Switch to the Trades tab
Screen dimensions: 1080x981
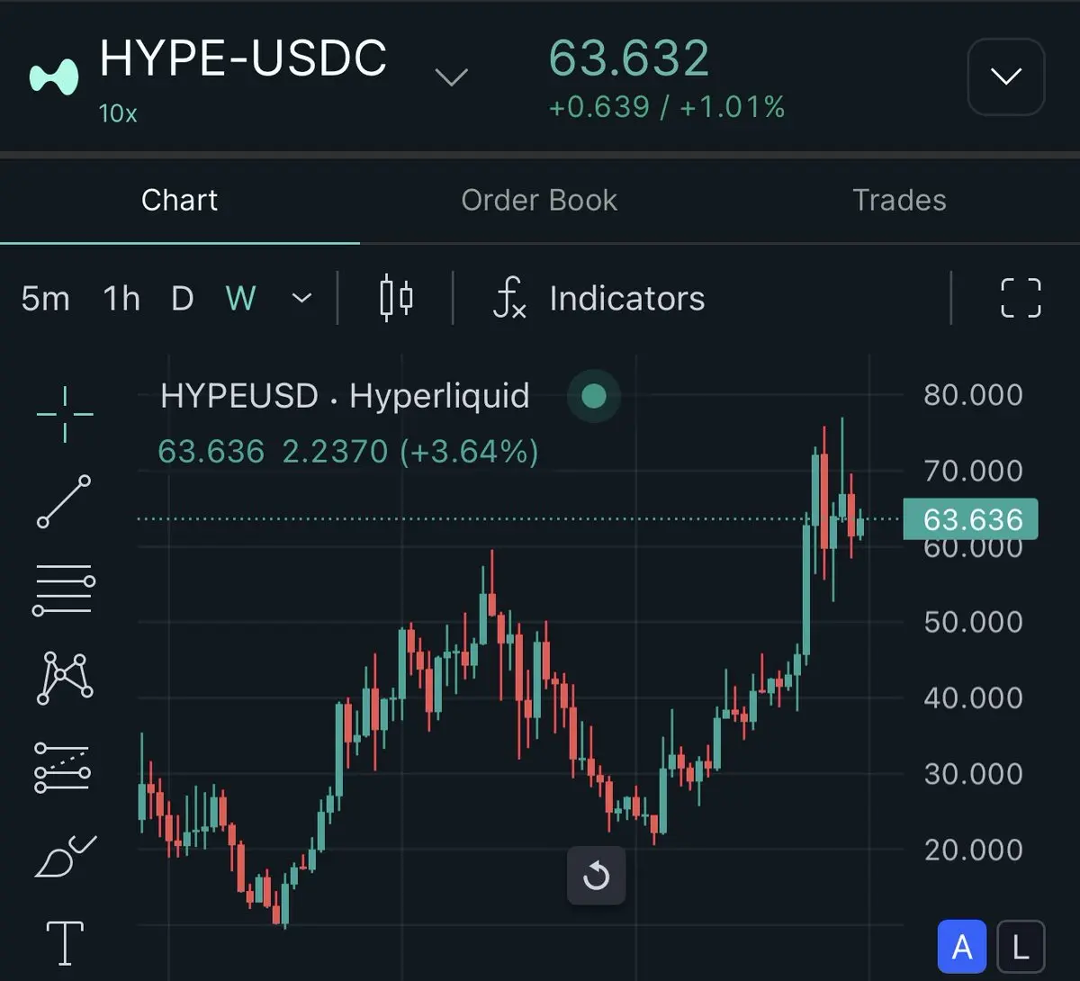point(899,200)
